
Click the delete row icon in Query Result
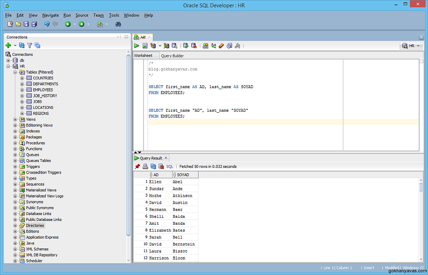click(161, 167)
